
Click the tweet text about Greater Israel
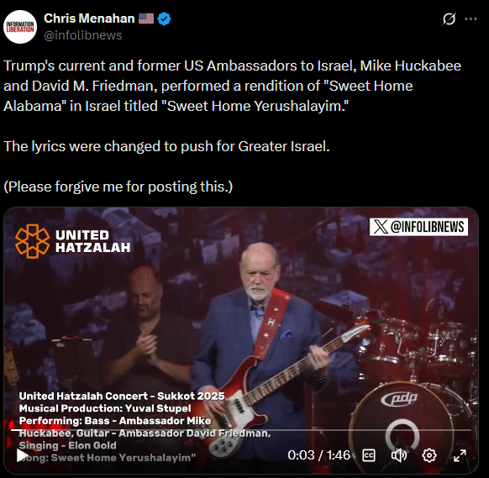click(x=166, y=146)
